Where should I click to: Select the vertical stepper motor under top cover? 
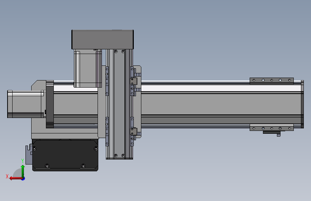click(x=88, y=68)
